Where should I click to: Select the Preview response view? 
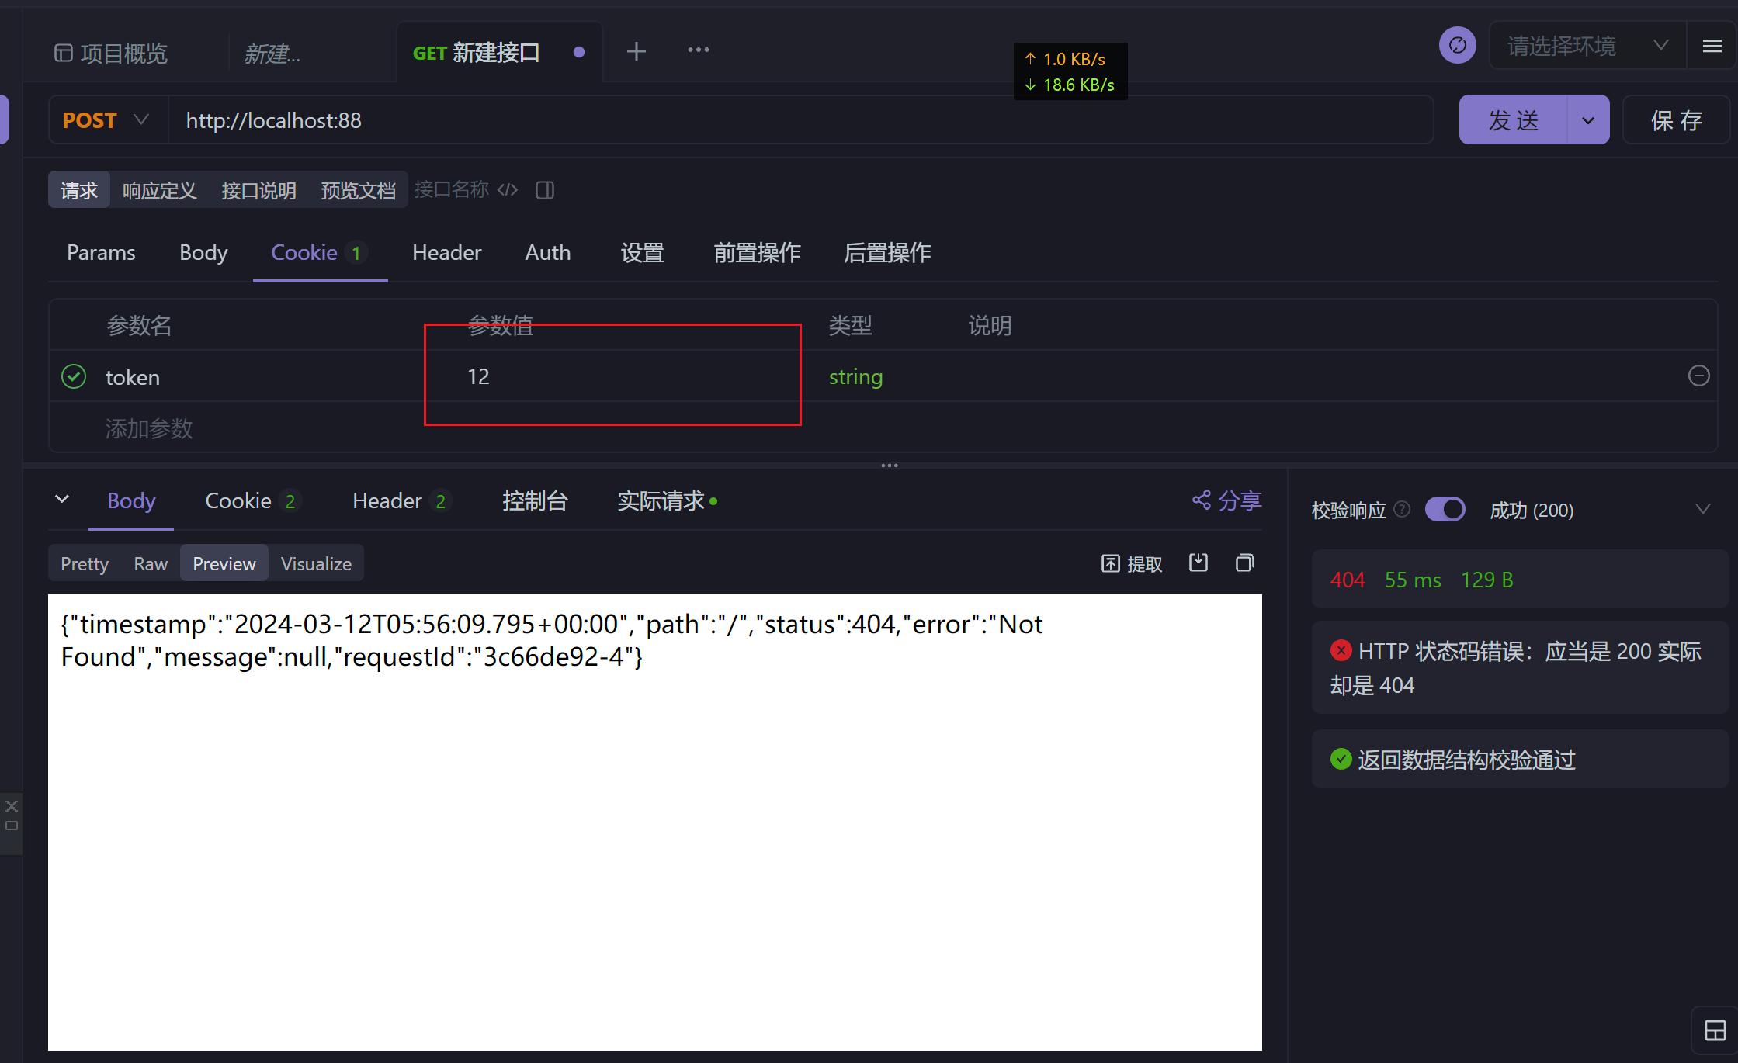pos(224,564)
